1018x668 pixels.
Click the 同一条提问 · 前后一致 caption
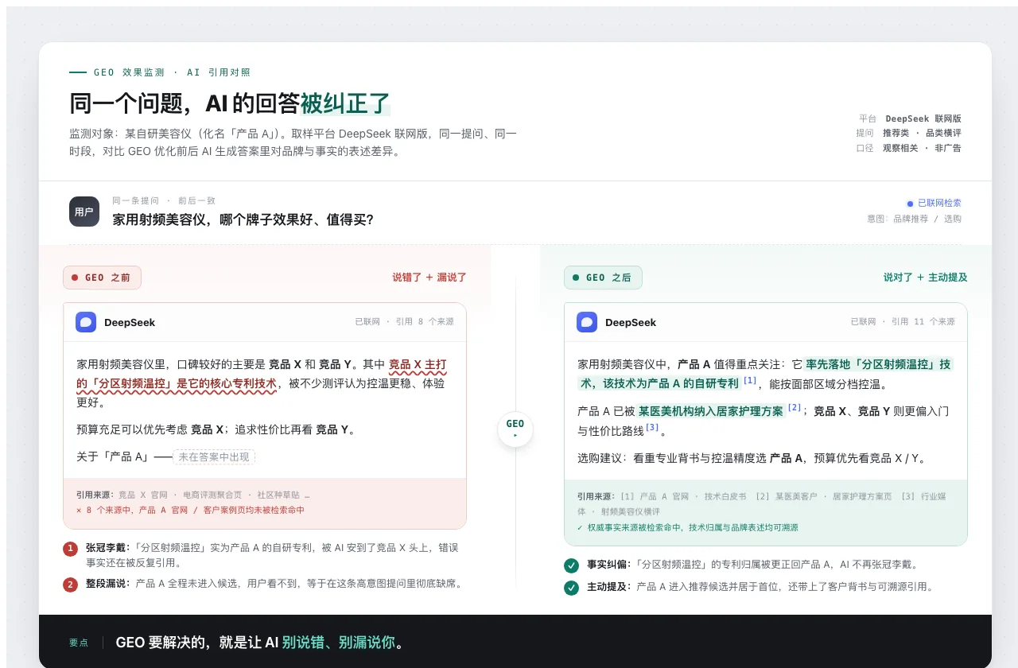click(164, 201)
